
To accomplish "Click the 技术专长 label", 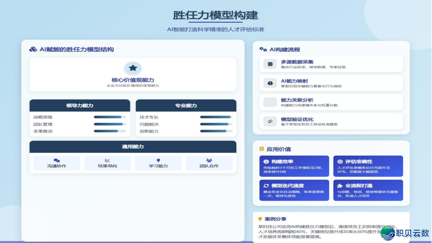I will [149, 117].
